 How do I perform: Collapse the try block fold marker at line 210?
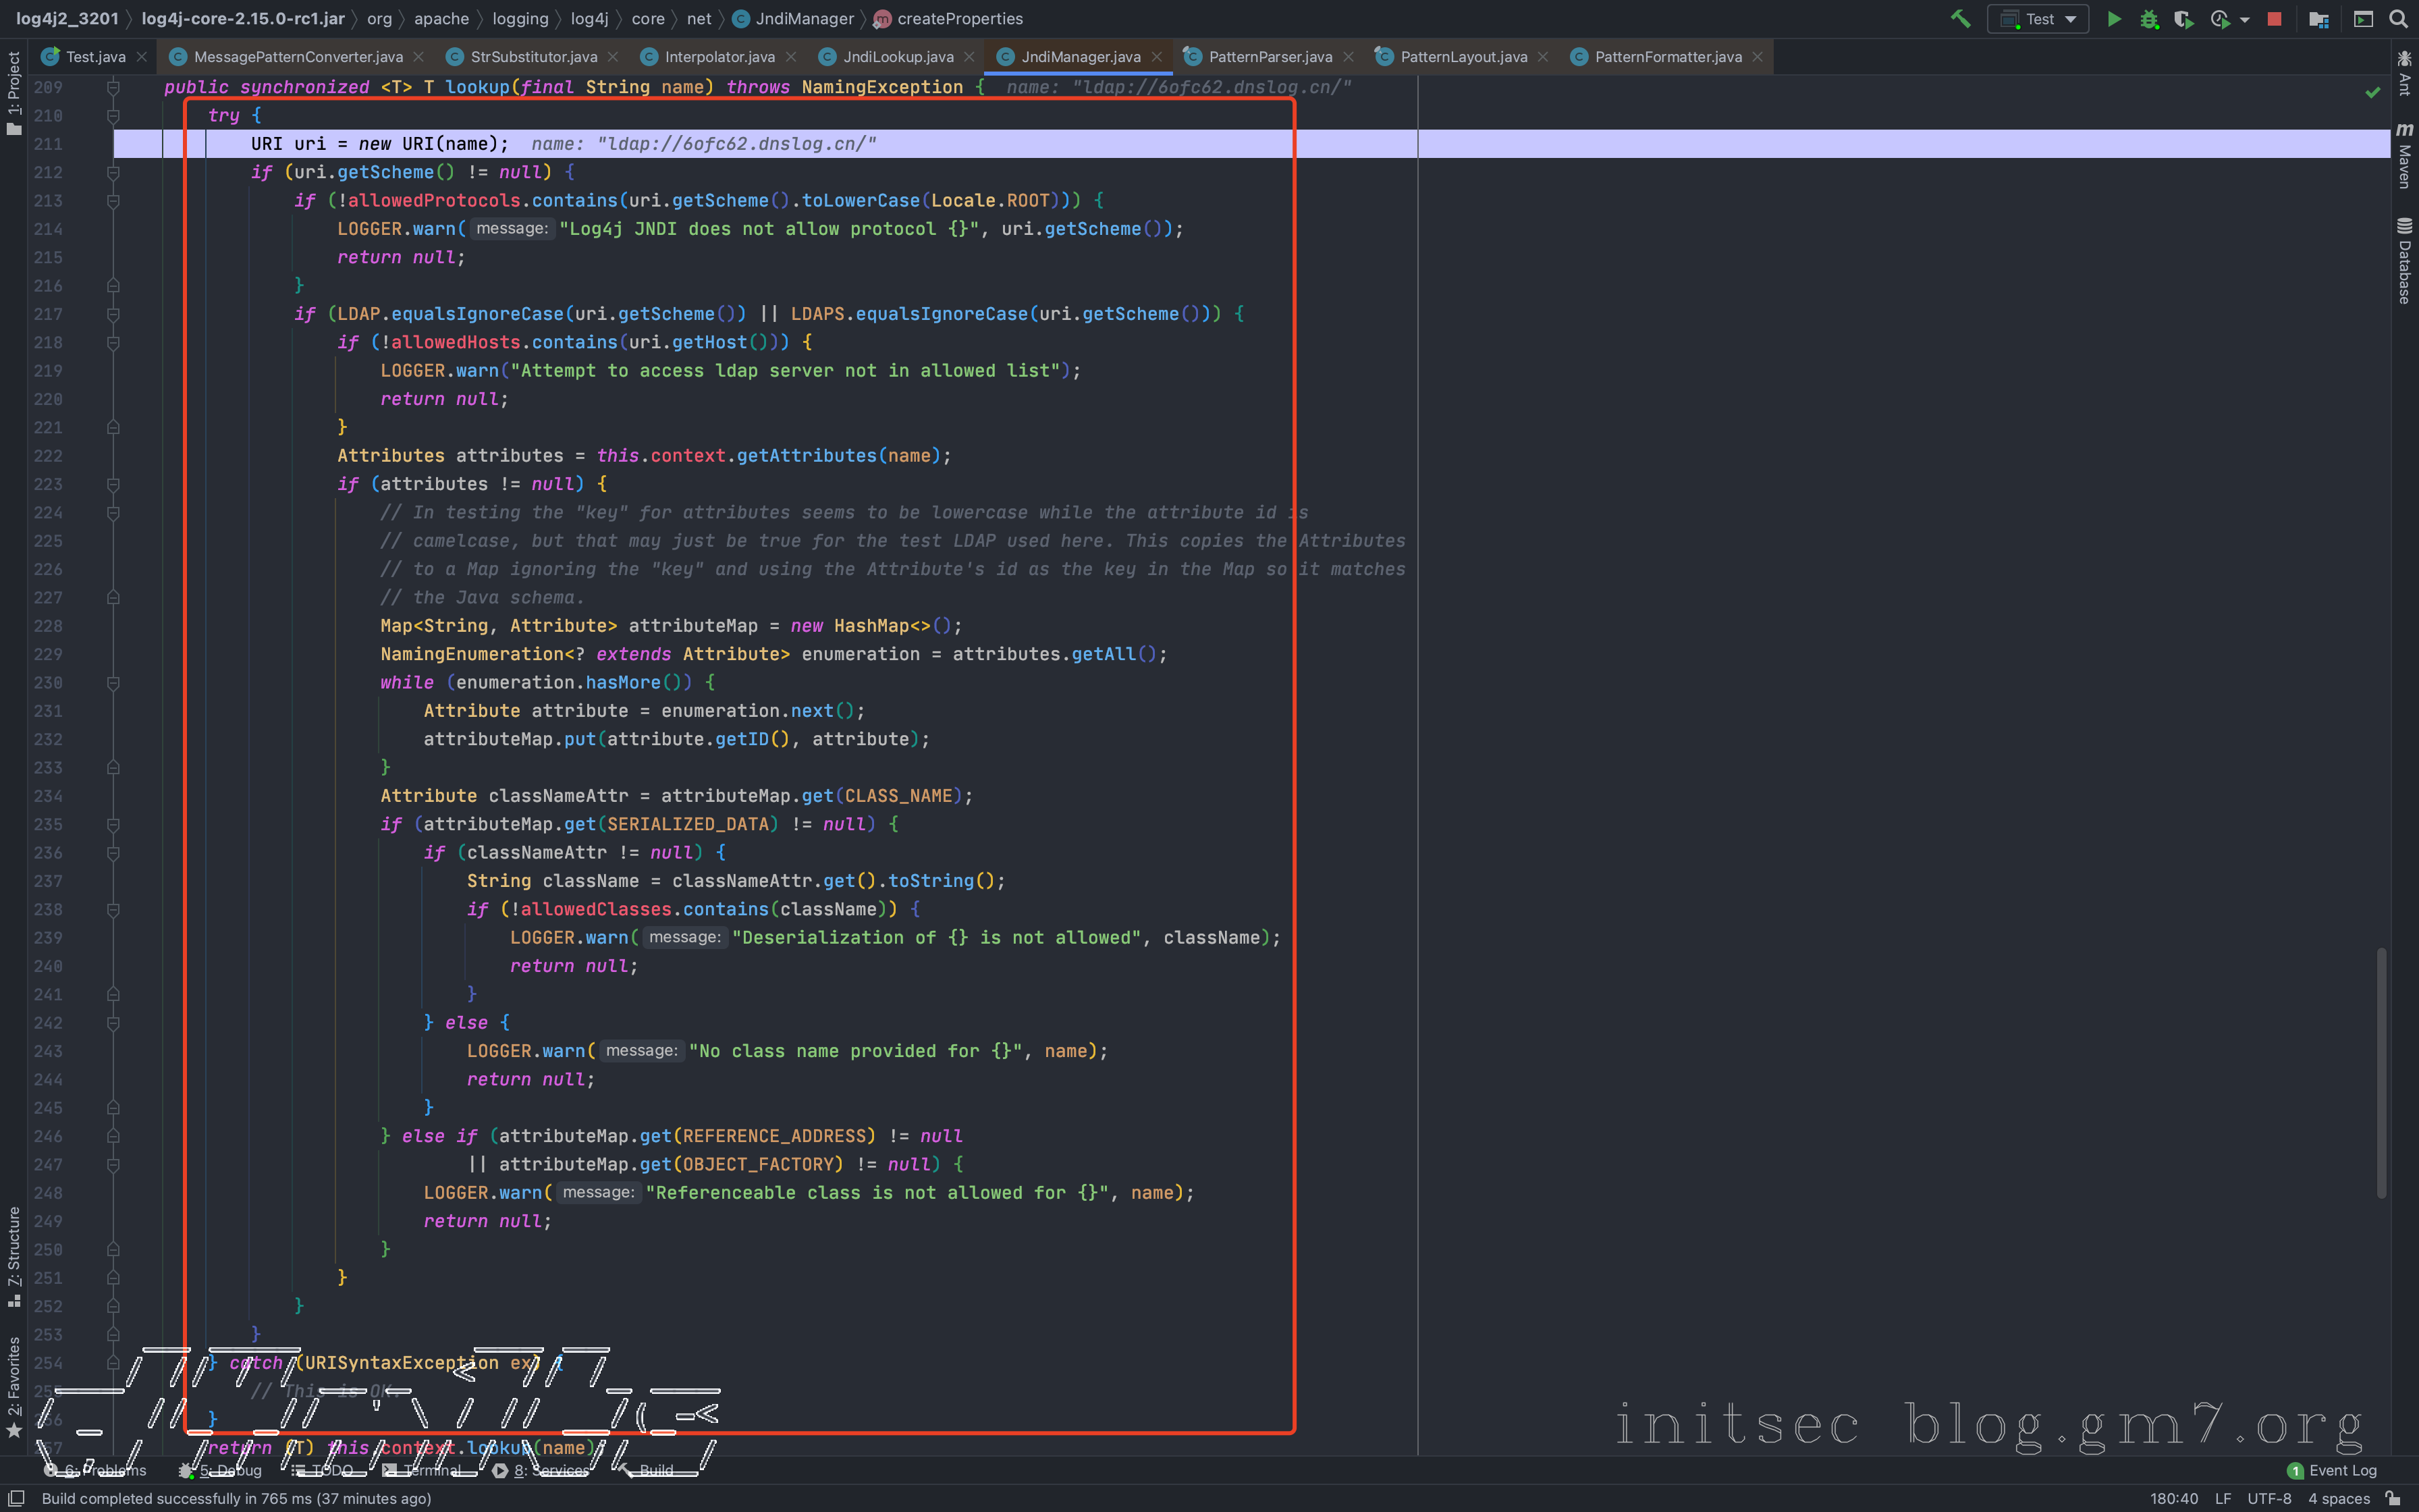(113, 116)
